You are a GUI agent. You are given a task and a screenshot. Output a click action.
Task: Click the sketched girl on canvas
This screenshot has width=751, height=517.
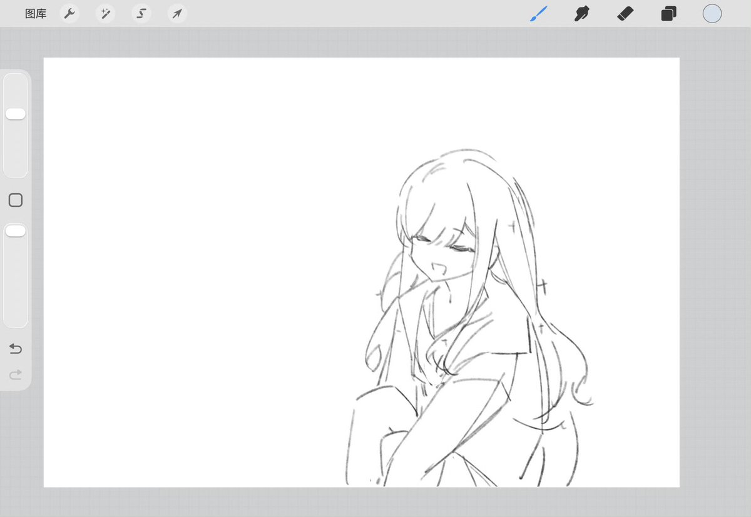pos(469,319)
